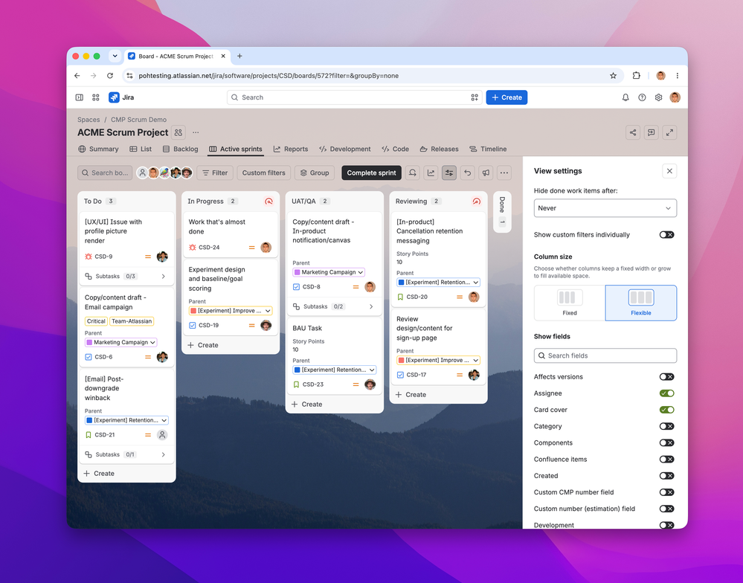This screenshot has height=583, width=743.
Task: Enable the Created field toggle
Action: [666, 475]
